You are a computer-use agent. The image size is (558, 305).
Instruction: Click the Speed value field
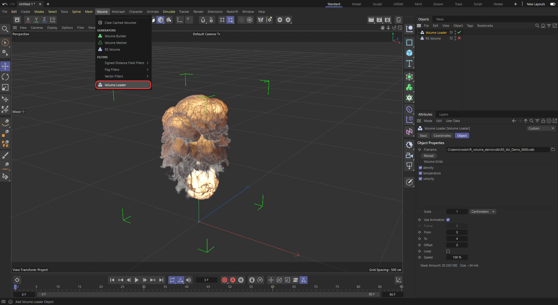click(x=457, y=257)
